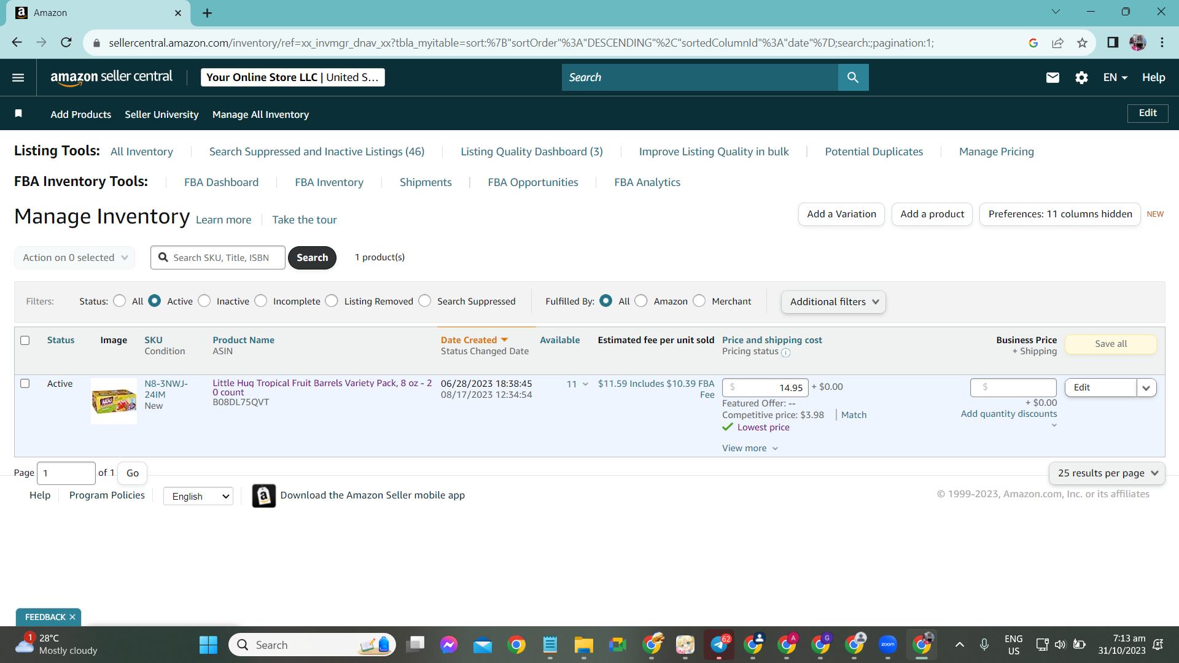Click the amazon seller central logo
This screenshot has width=1179, height=663.
pos(111,77)
